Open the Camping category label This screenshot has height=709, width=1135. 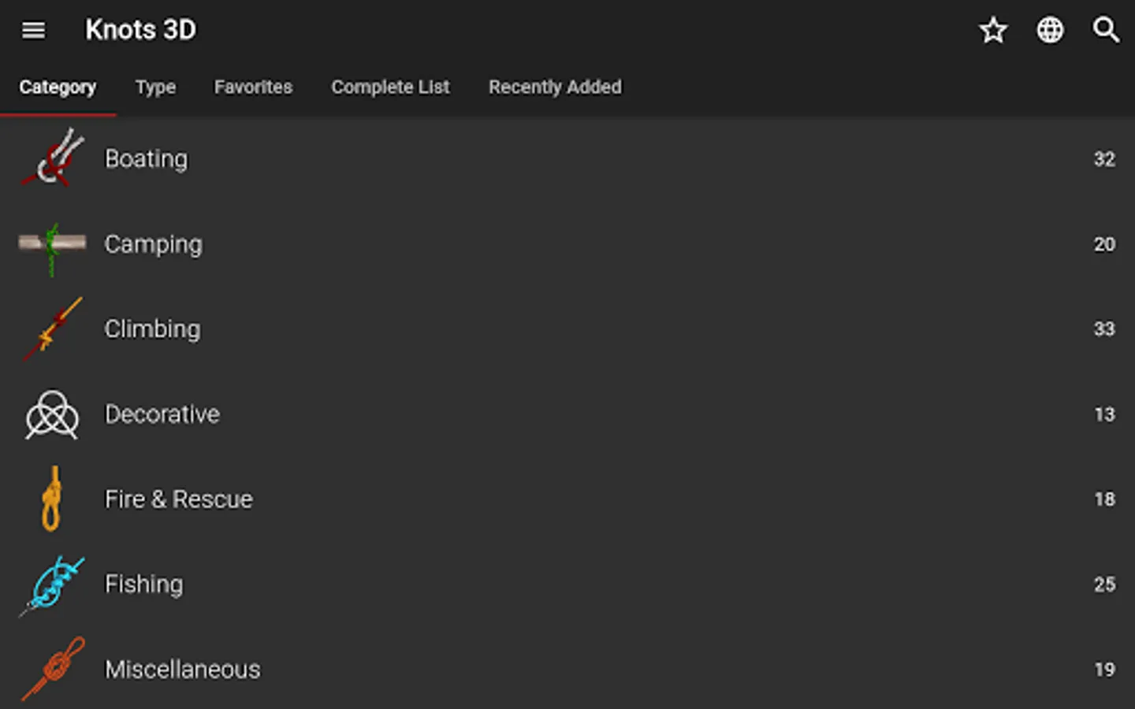pyautogui.click(x=154, y=244)
